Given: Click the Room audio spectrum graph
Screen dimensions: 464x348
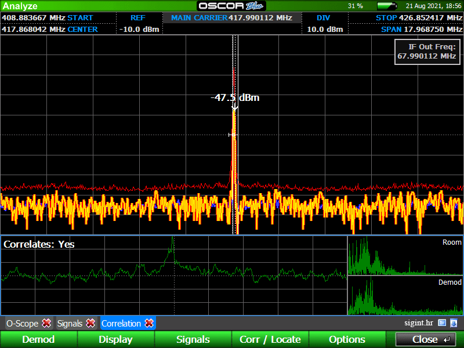Looking at the screenshot, I should (405, 256).
